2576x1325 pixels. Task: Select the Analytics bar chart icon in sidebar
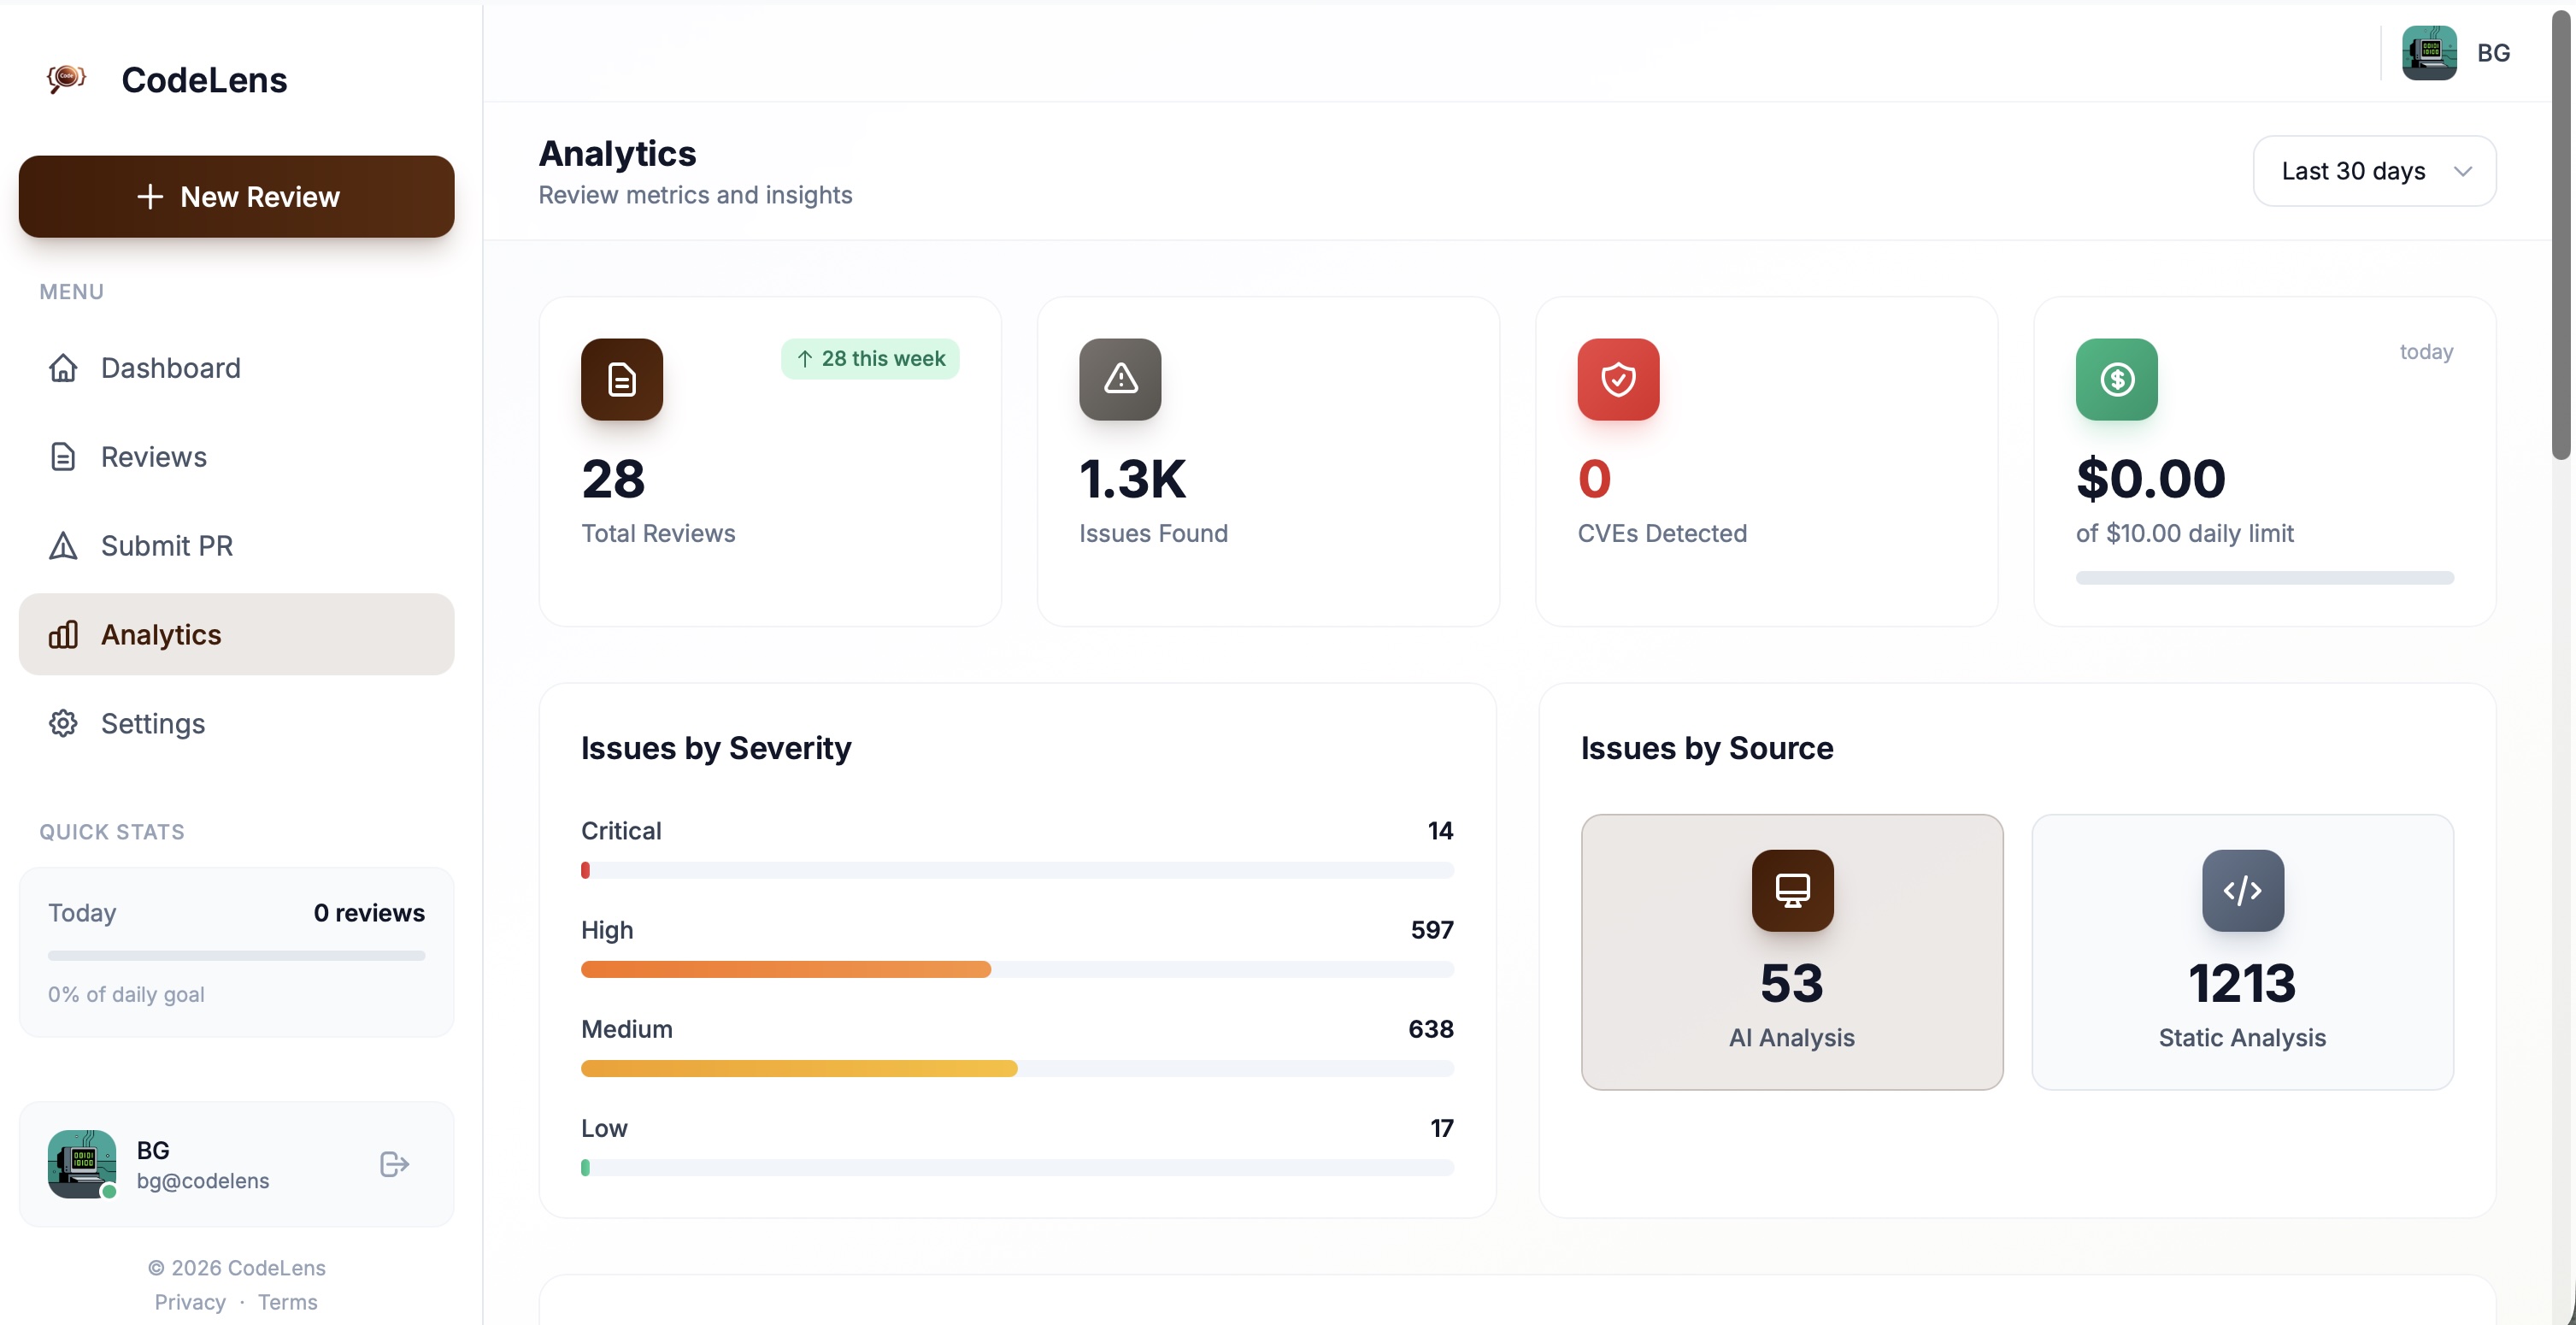[62, 634]
